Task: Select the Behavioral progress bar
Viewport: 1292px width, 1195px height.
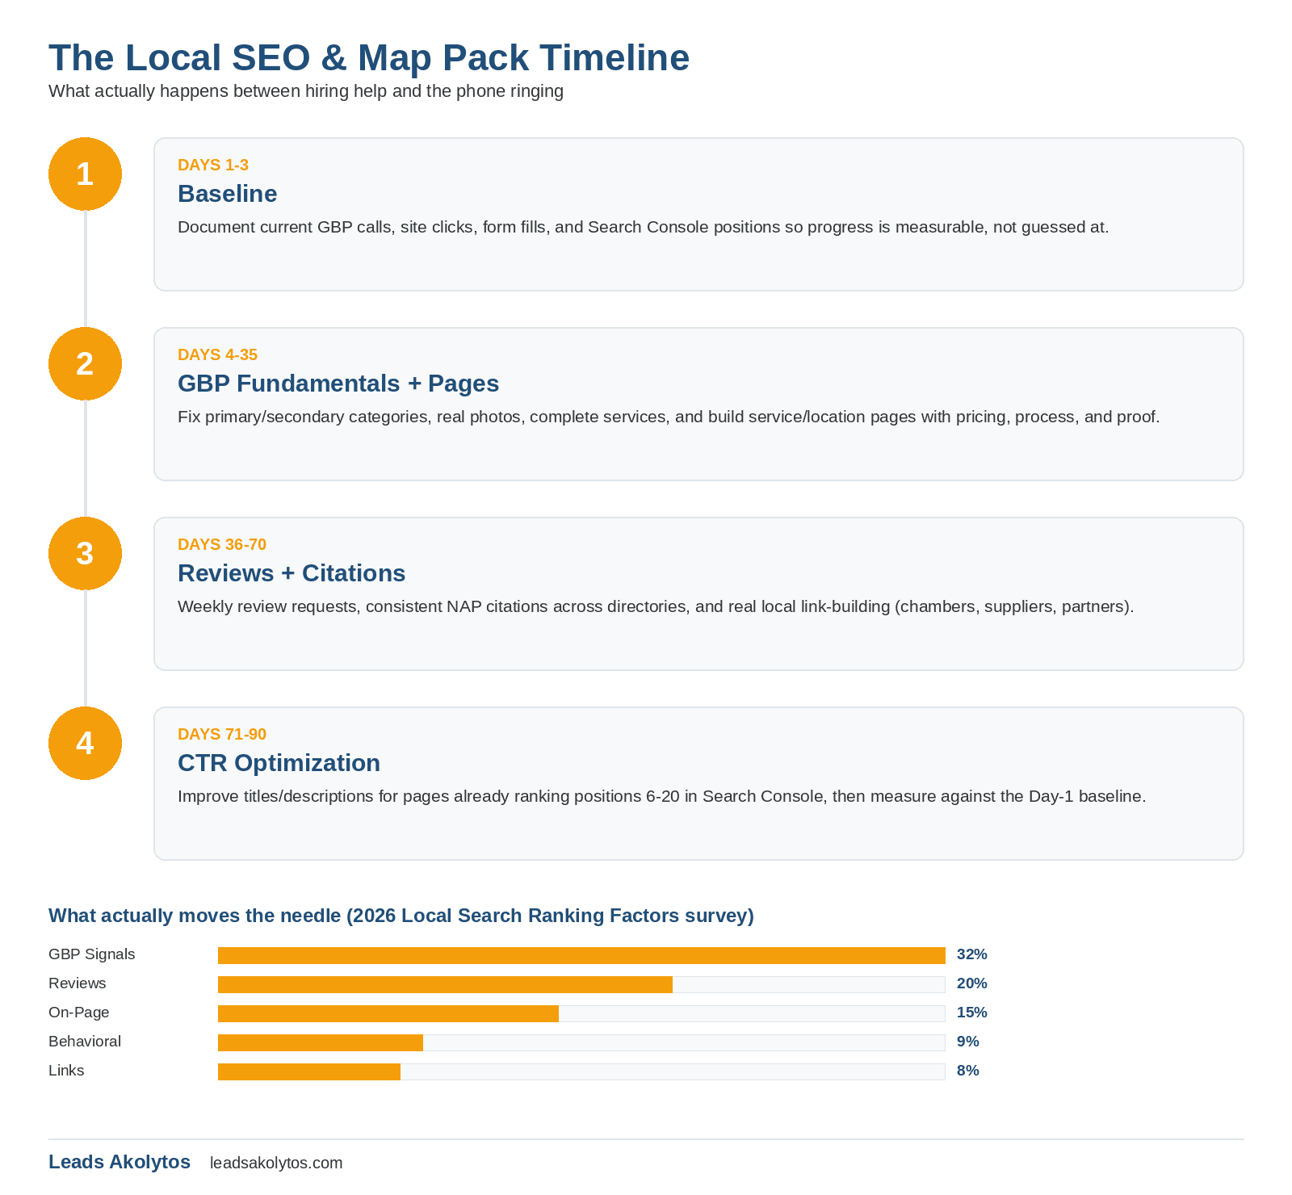Action: coord(581,1042)
